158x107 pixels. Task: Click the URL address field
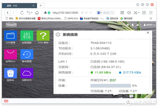(66, 13)
